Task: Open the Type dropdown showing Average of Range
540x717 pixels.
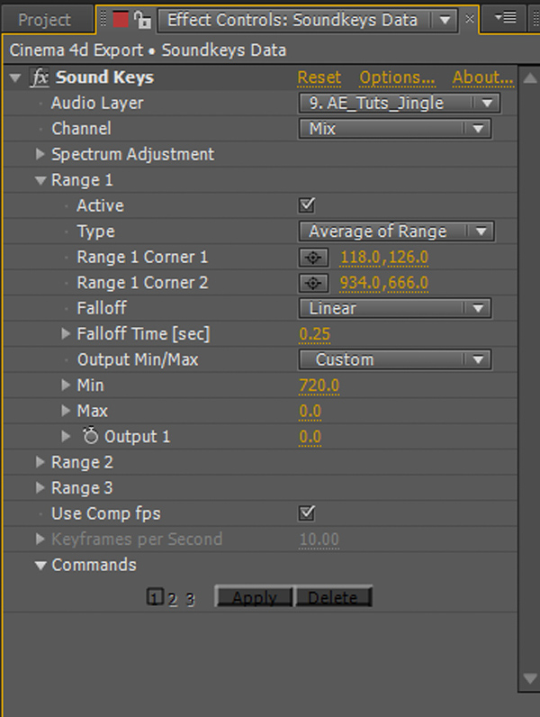Action: click(396, 231)
